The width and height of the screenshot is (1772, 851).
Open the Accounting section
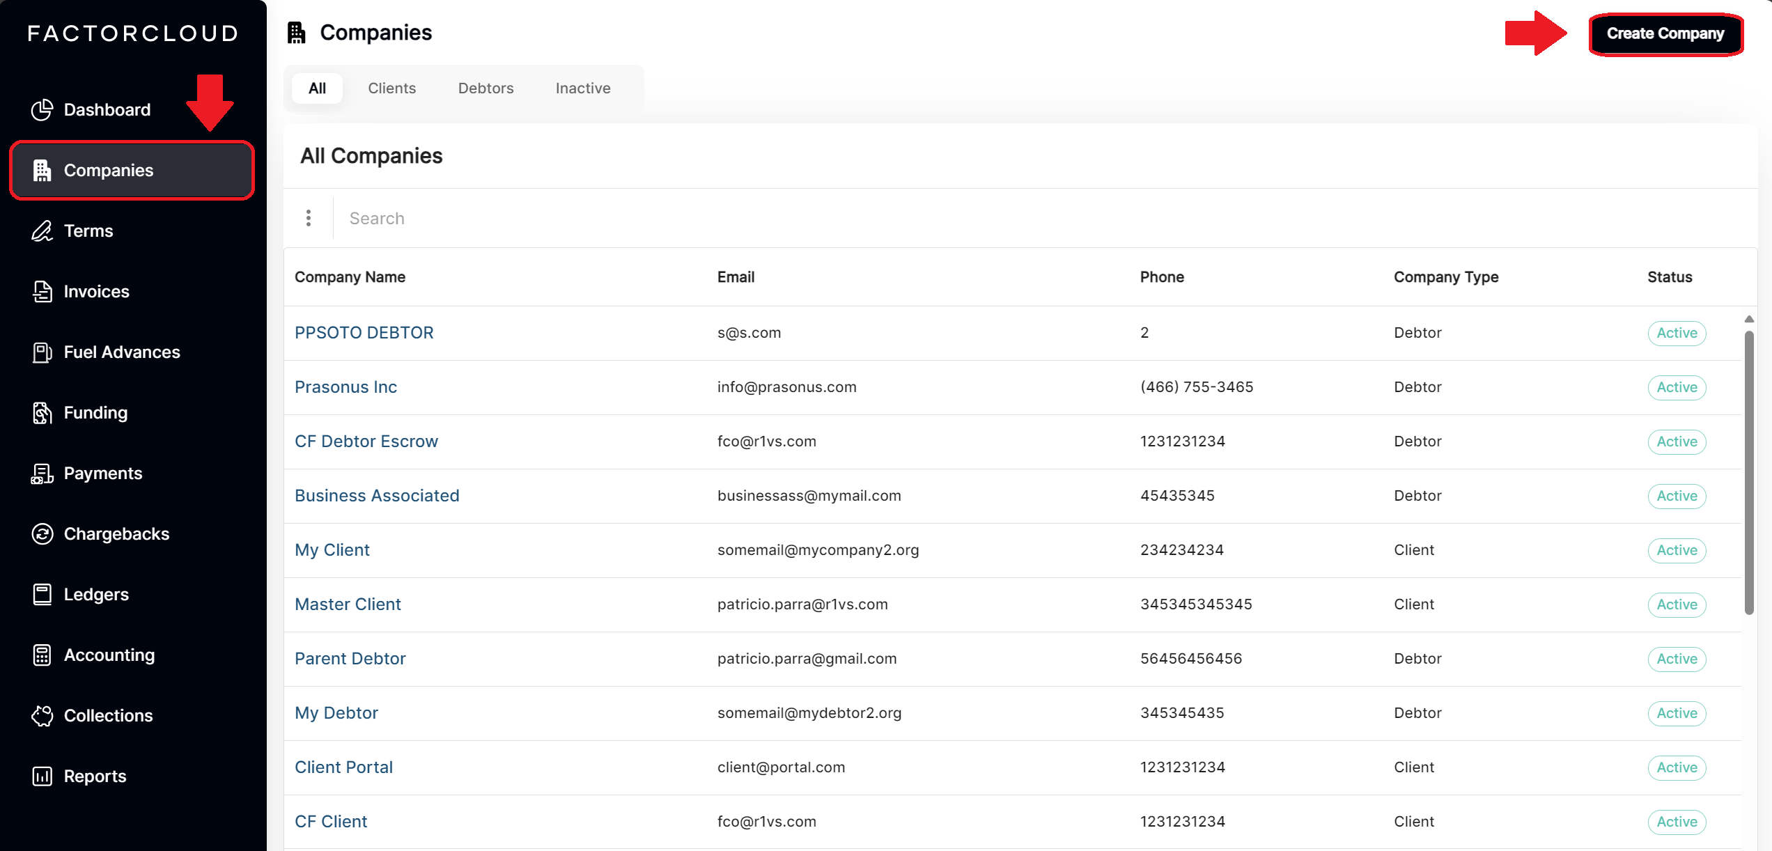tap(109, 655)
